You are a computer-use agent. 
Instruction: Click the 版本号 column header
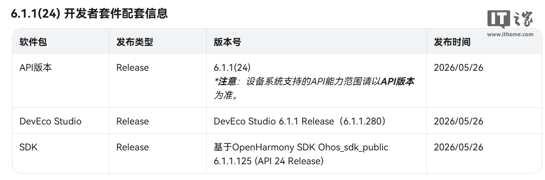(x=227, y=42)
